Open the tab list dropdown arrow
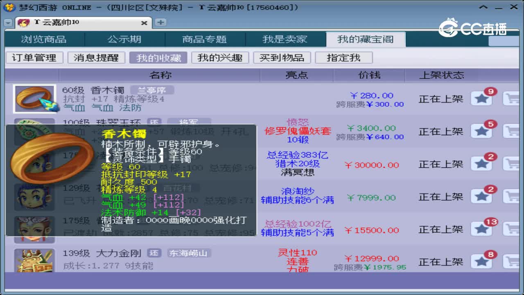 [x=8, y=23]
